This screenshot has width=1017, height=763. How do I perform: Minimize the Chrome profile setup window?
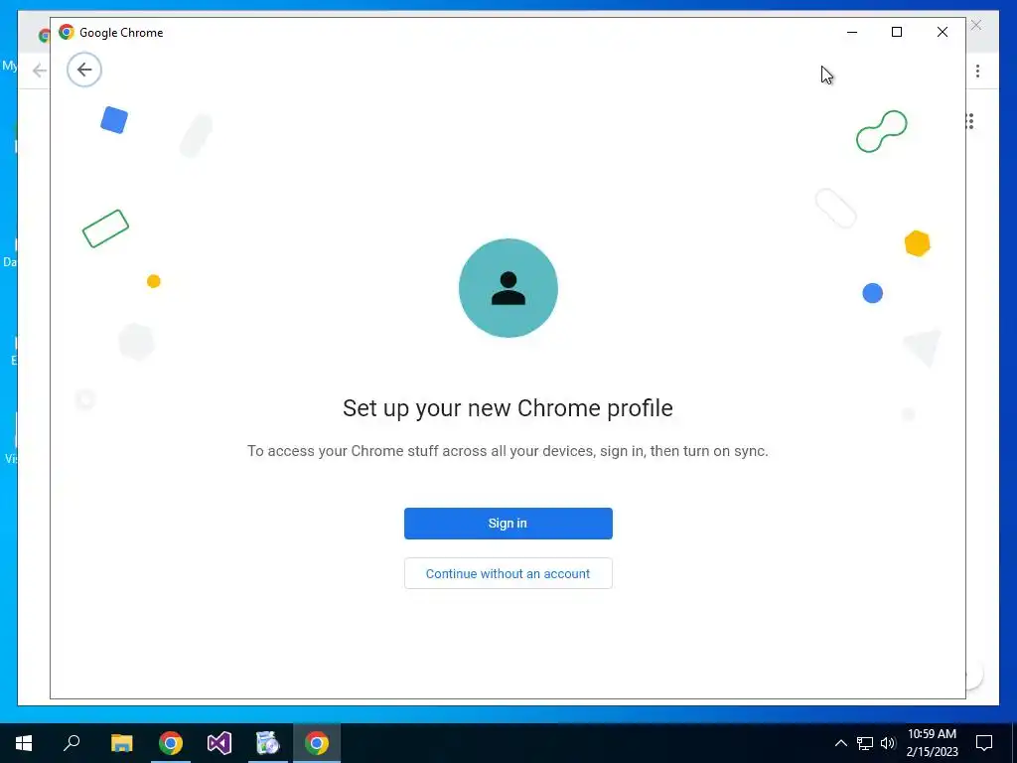852,32
